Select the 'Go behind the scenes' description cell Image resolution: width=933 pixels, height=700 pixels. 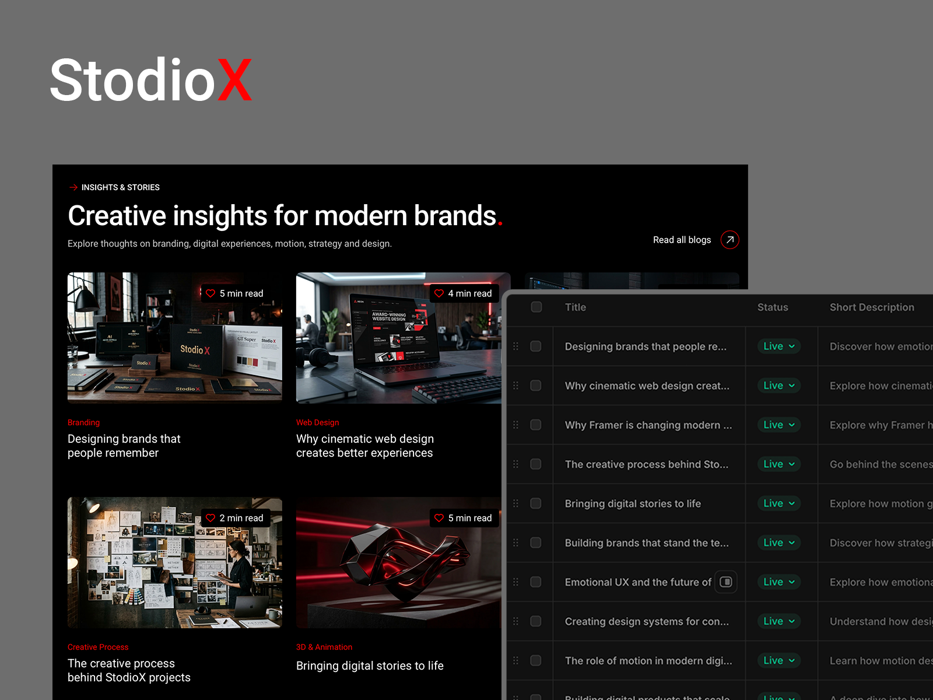tap(875, 464)
